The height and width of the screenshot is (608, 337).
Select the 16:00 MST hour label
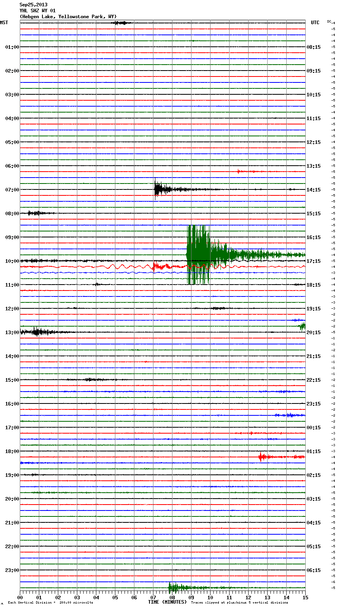tap(12, 404)
